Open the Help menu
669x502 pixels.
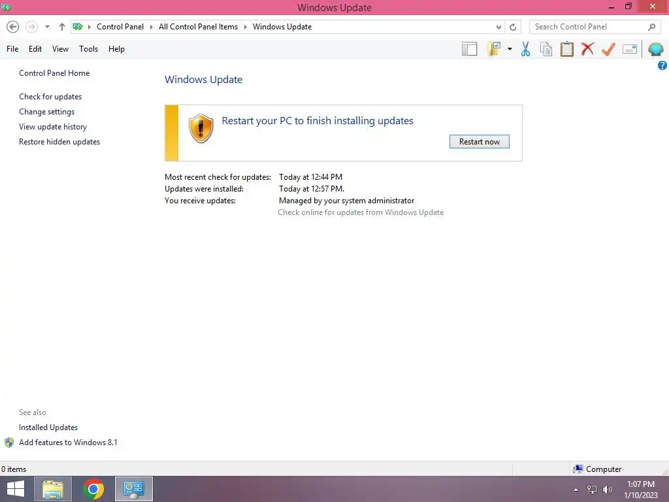pyautogui.click(x=116, y=48)
